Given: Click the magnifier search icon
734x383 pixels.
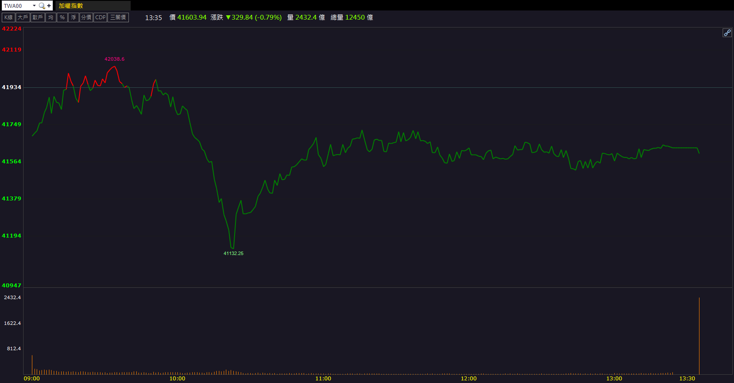Looking at the screenshot, I should tap(42, 6).
